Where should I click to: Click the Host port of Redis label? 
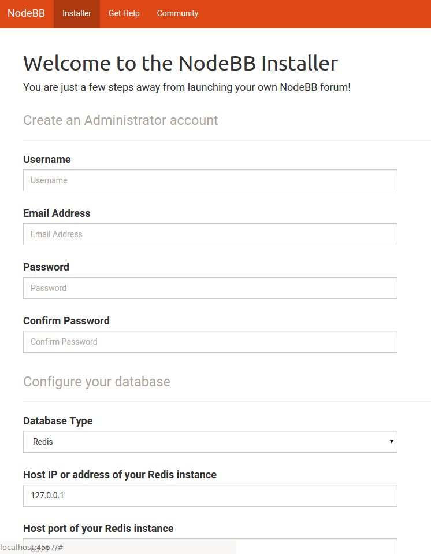98,529
